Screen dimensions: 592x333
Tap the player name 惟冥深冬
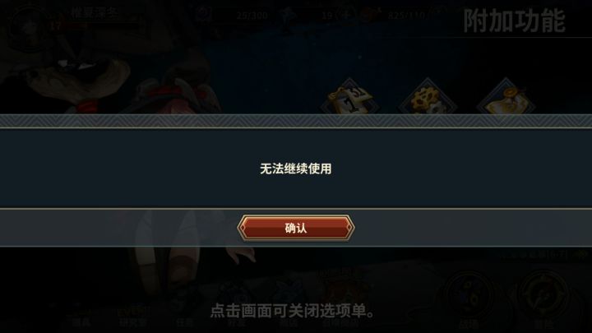95,12
